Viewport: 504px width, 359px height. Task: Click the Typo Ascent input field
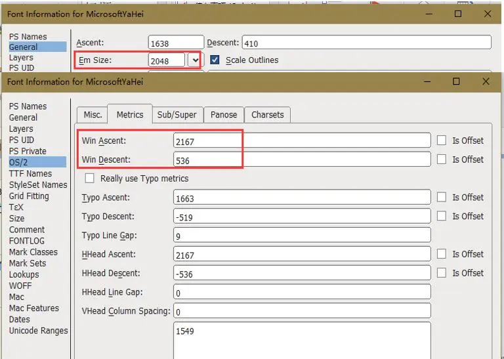[302, 198]
